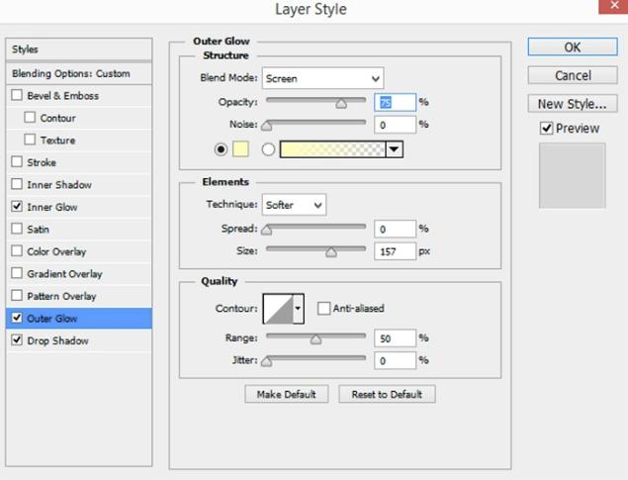Select Blending Options: Custom

pyautogui.click(x=79, y=73)
